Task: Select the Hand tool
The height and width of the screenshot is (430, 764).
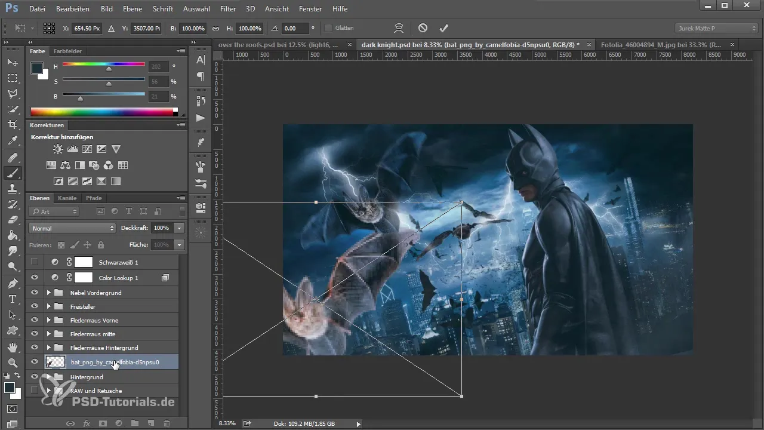Action: pos(13,347)
